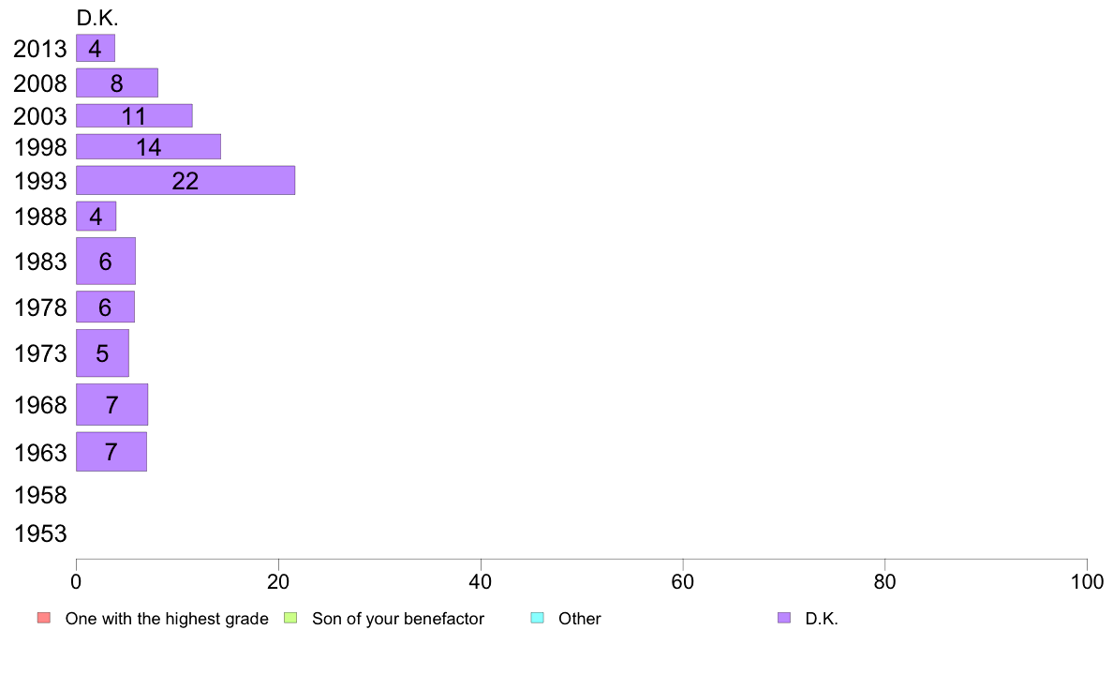Click the 100 axis tick label
This screenshot has height=690, width=1113.
coord(1087,582)
